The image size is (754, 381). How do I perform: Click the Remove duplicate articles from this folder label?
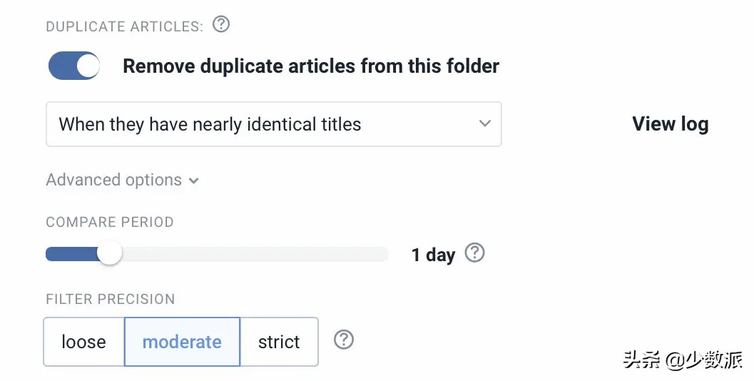click(x=311, y=66)
